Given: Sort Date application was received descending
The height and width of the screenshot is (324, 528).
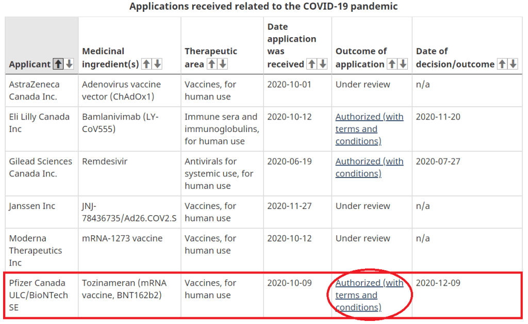Looking at the screenshot, I should pos(322,64).
